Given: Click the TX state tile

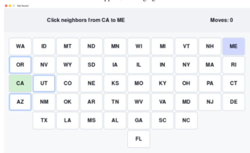Looking at the screenshot, I should (x=44, y=120).
